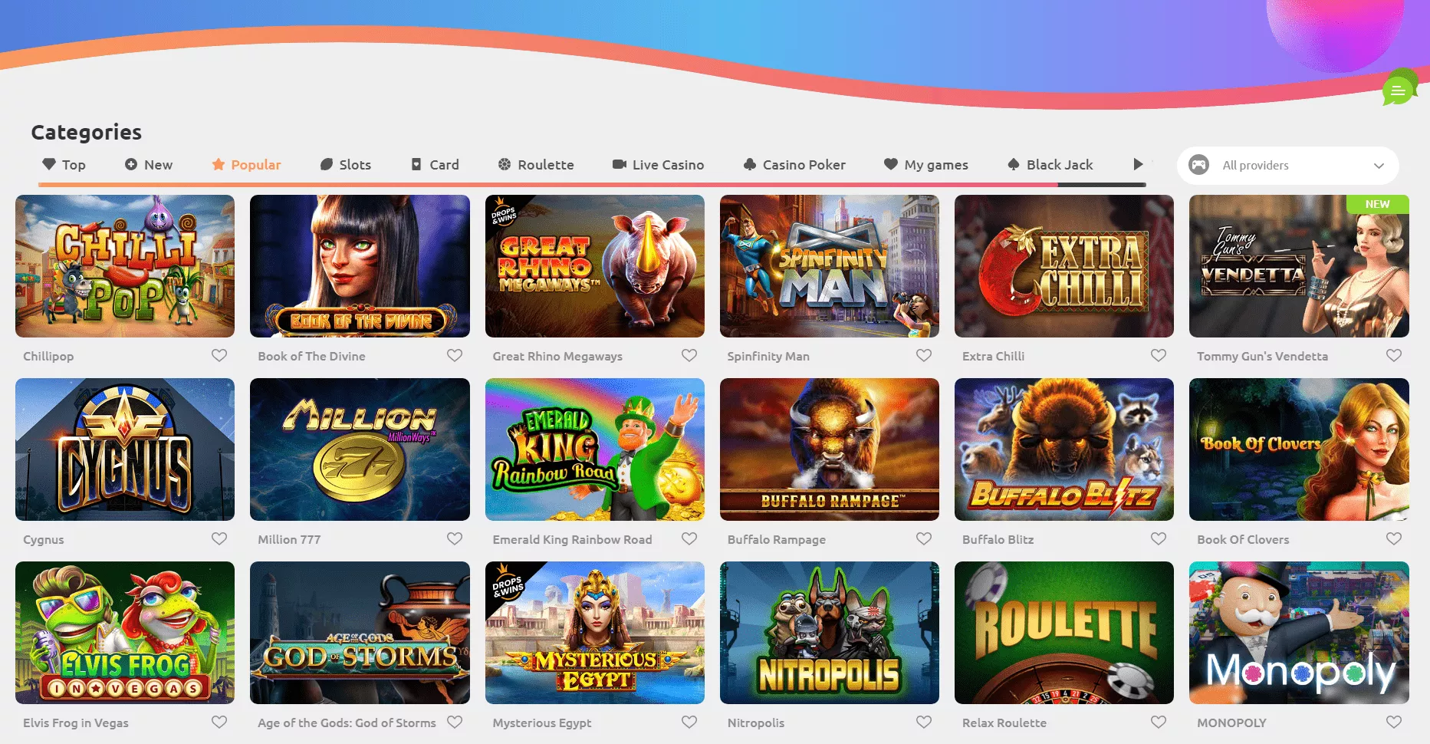Image resolution: width=1430 pixels, height=744 pixels.
Task: Click the star icon beside Popular
Action: click(x=219, y=164)
